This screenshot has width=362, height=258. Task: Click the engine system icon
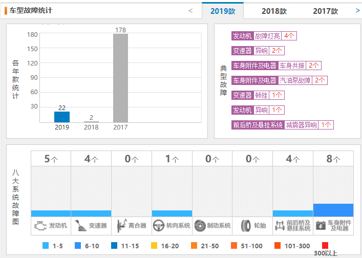click(x=40, y=226)
